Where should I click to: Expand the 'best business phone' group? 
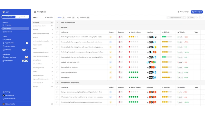(x=57, y=22)
